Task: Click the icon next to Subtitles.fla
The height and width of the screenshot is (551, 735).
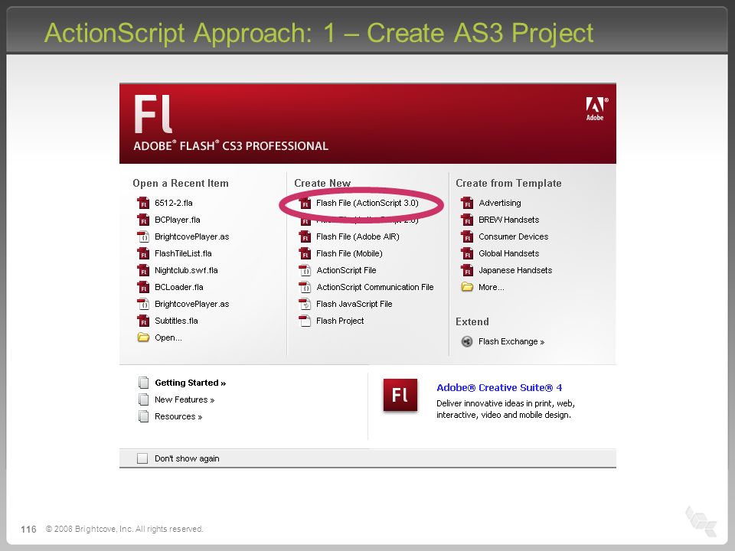Action: click(143, 321)
